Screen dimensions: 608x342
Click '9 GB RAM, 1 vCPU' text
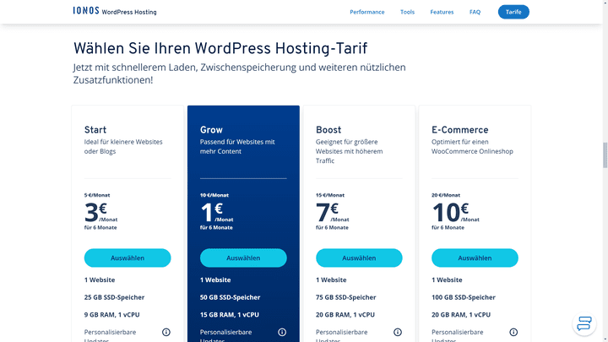111,315
